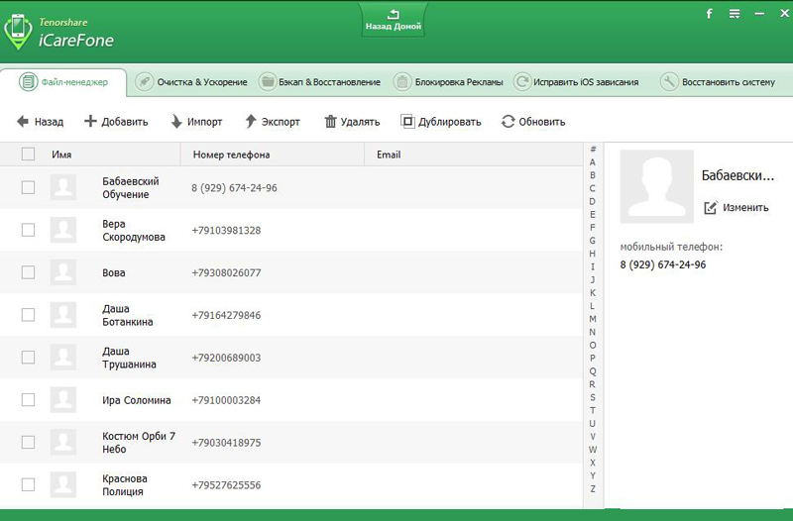Open the Facebook share icon
The height and width of the screenshot is (521, 793).
point(709,14)
